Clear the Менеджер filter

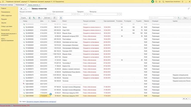pos(121,14)
